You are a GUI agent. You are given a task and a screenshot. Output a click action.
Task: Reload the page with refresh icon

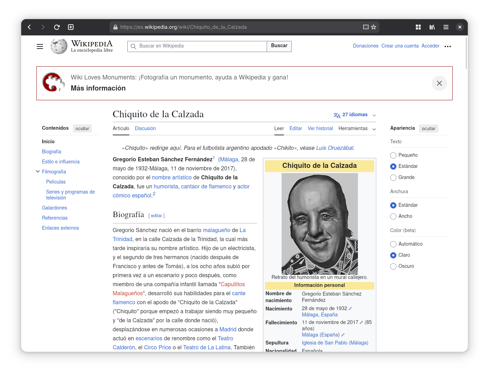coord(57,27)
